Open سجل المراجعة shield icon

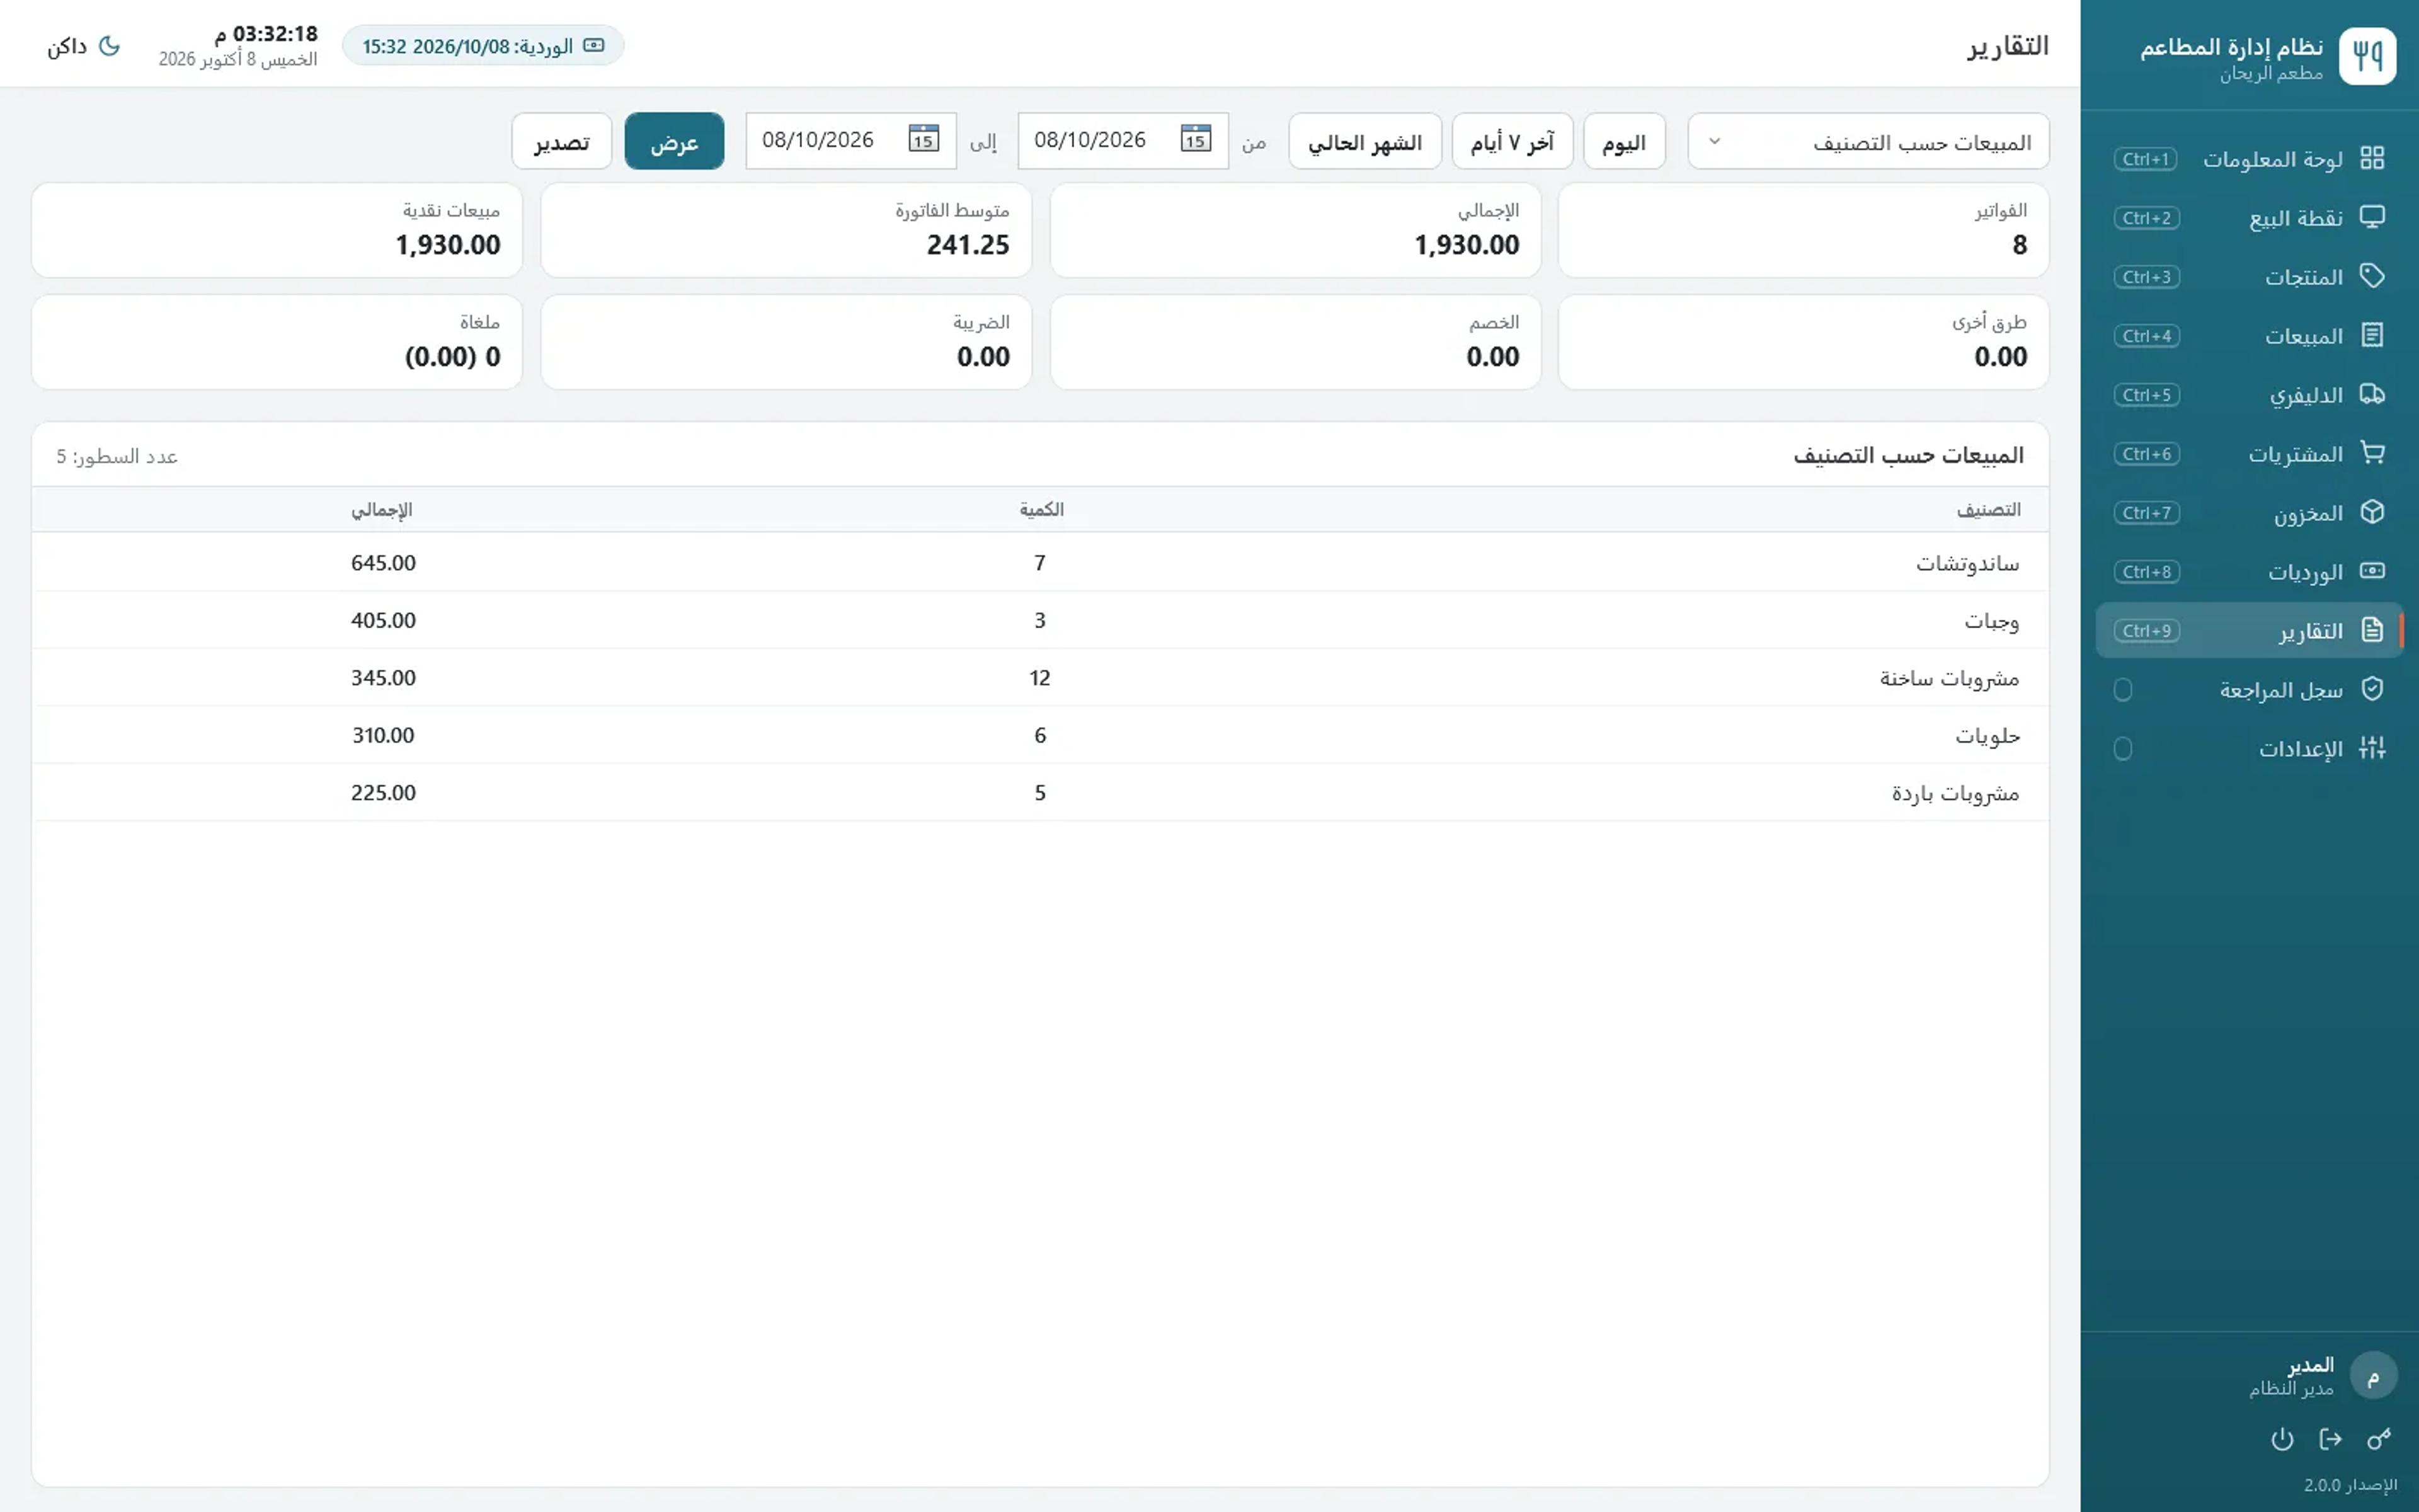tap(2372, 689)
